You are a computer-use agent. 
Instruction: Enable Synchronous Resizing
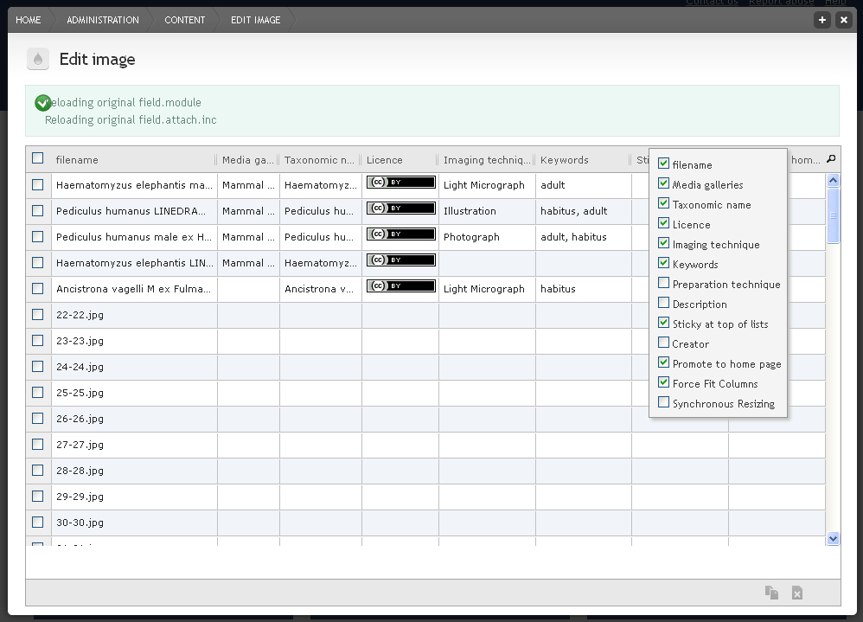pos(664,402)
